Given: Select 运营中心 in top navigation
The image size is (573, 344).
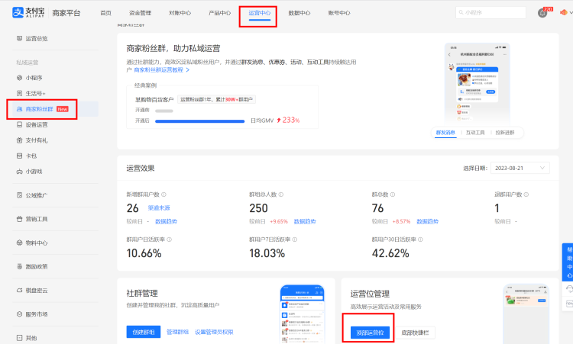Looking at the screenshot, I should [x=260, y=13].
